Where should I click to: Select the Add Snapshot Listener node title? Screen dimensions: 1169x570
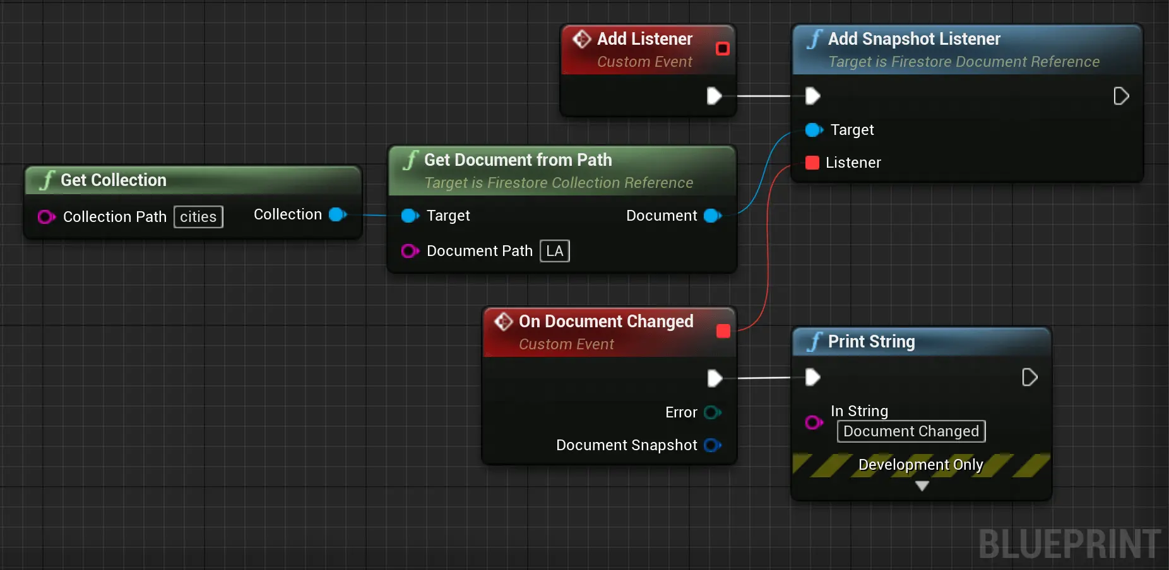[914, 39]
